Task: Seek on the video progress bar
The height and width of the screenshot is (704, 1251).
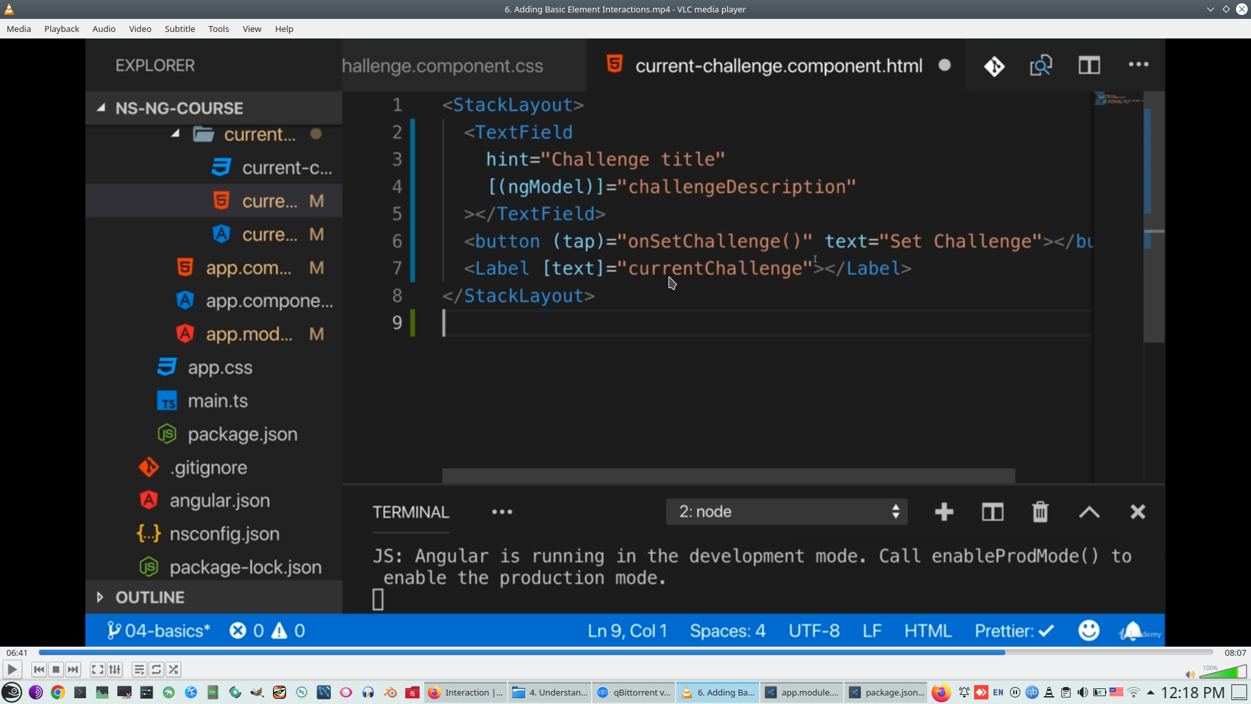Action: tap(625, 653)
